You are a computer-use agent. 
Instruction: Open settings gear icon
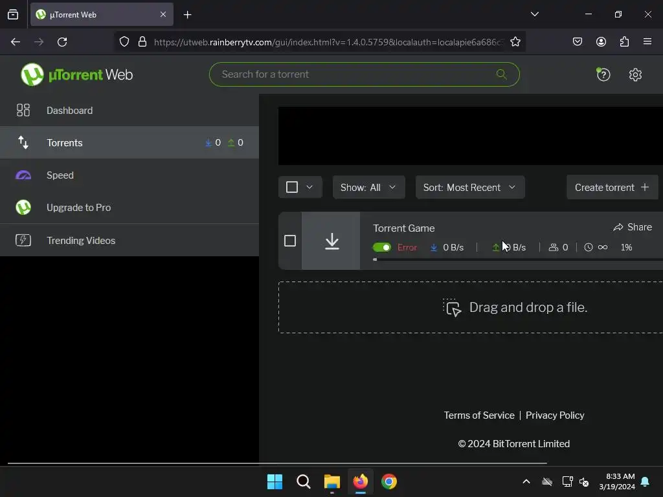click(x=635, y=75)
